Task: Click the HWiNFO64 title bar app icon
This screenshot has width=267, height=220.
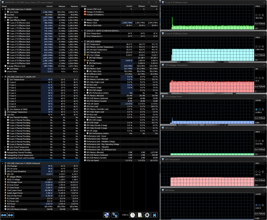Action: coord(3,2)
